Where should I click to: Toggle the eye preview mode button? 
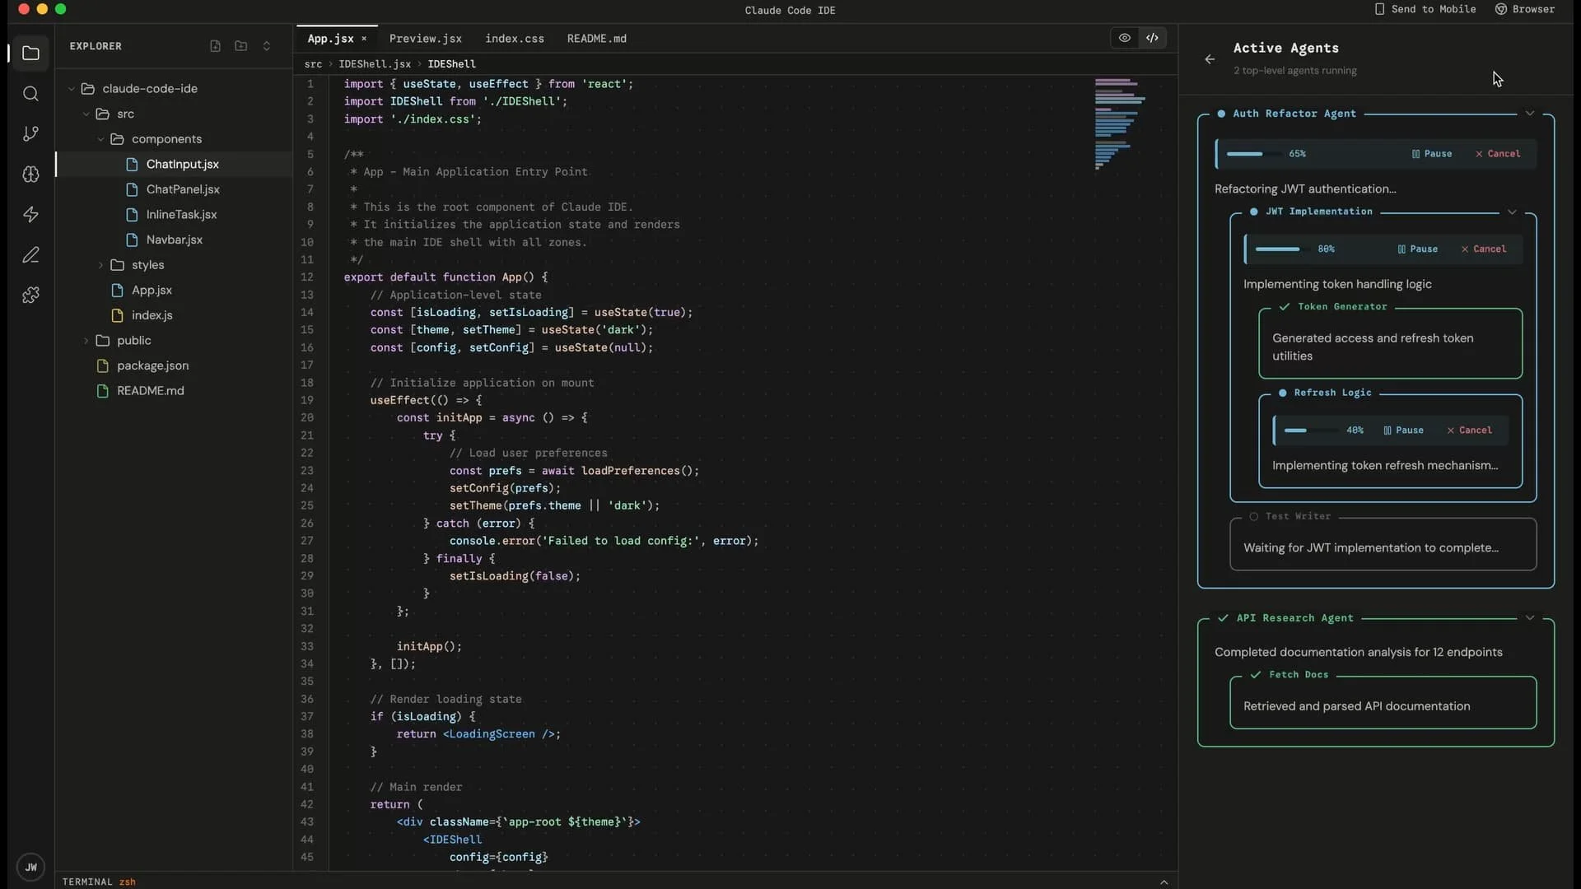pos(1124,38)
